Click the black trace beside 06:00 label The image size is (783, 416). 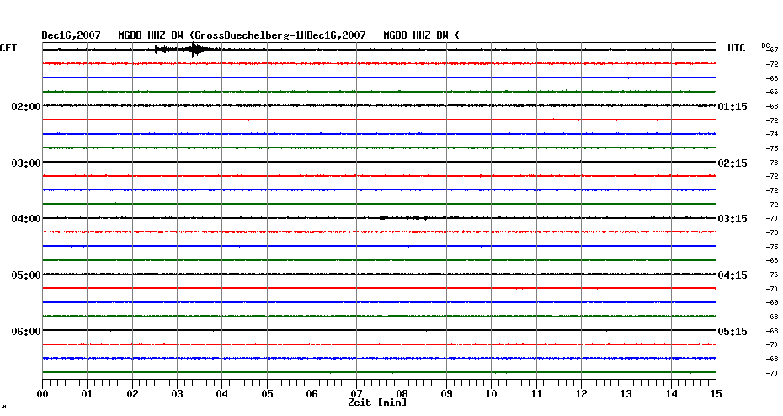tap(379, 330)
